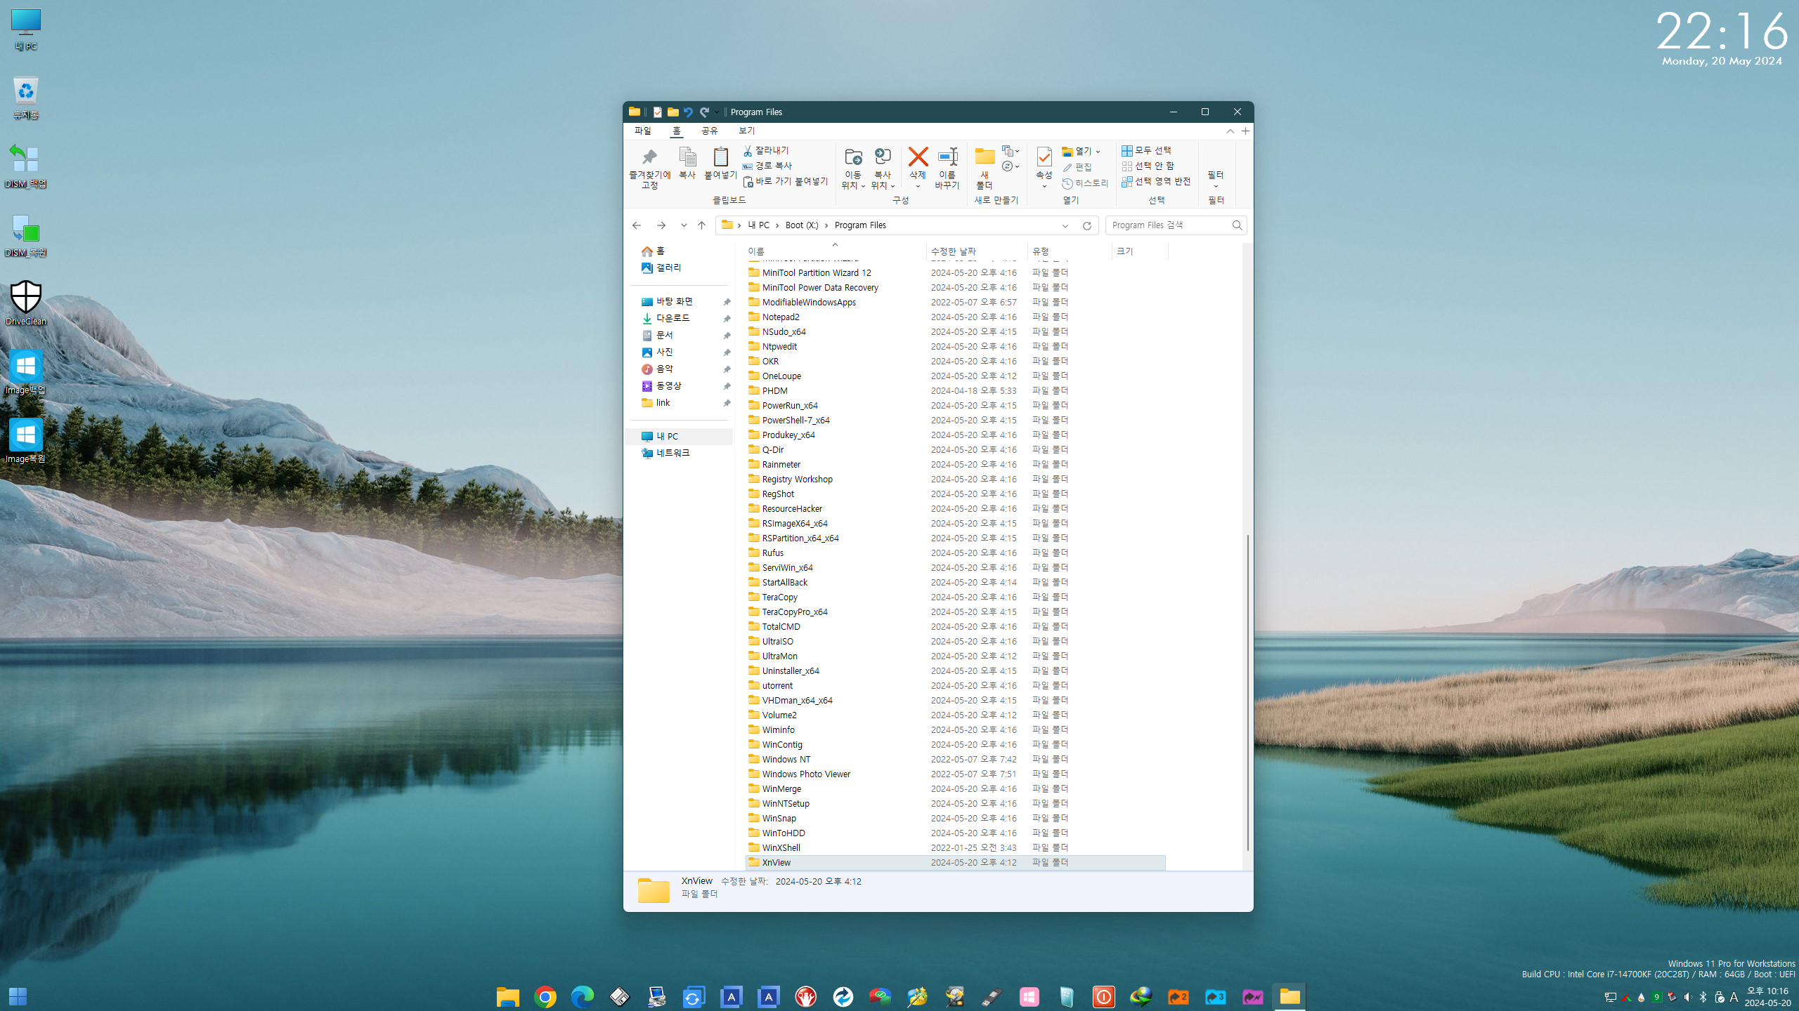The width and height of the screenshot is (1799, 1011).
Task: Sort by Size (크기) column header
Action: [1140, 251]
